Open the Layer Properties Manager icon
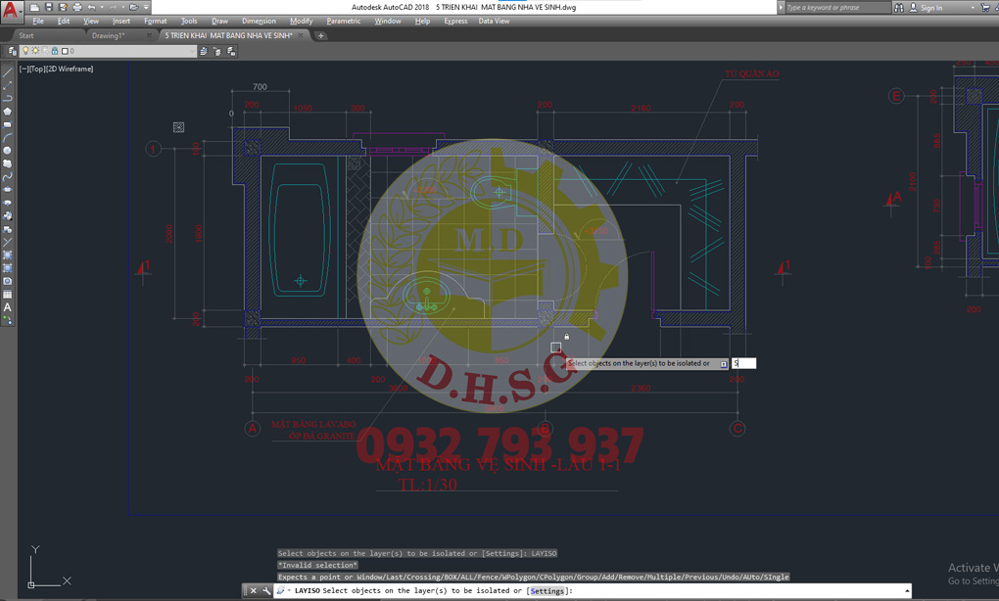This screenshot has height=601, width=999. [12, 51]
